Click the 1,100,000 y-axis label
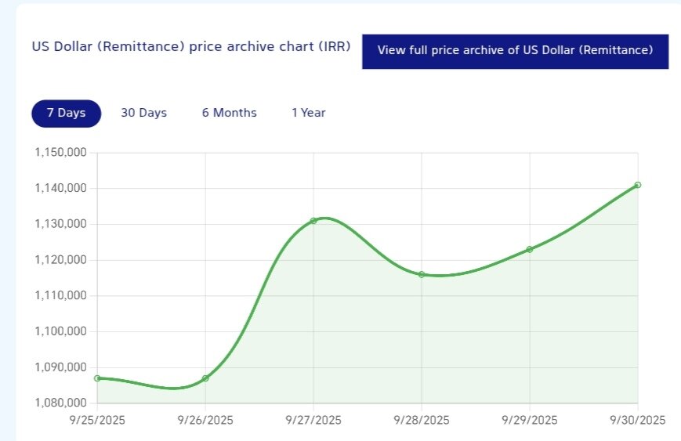Image resolution: width=681 pixels, height=441 pixels. coord(61,331)
